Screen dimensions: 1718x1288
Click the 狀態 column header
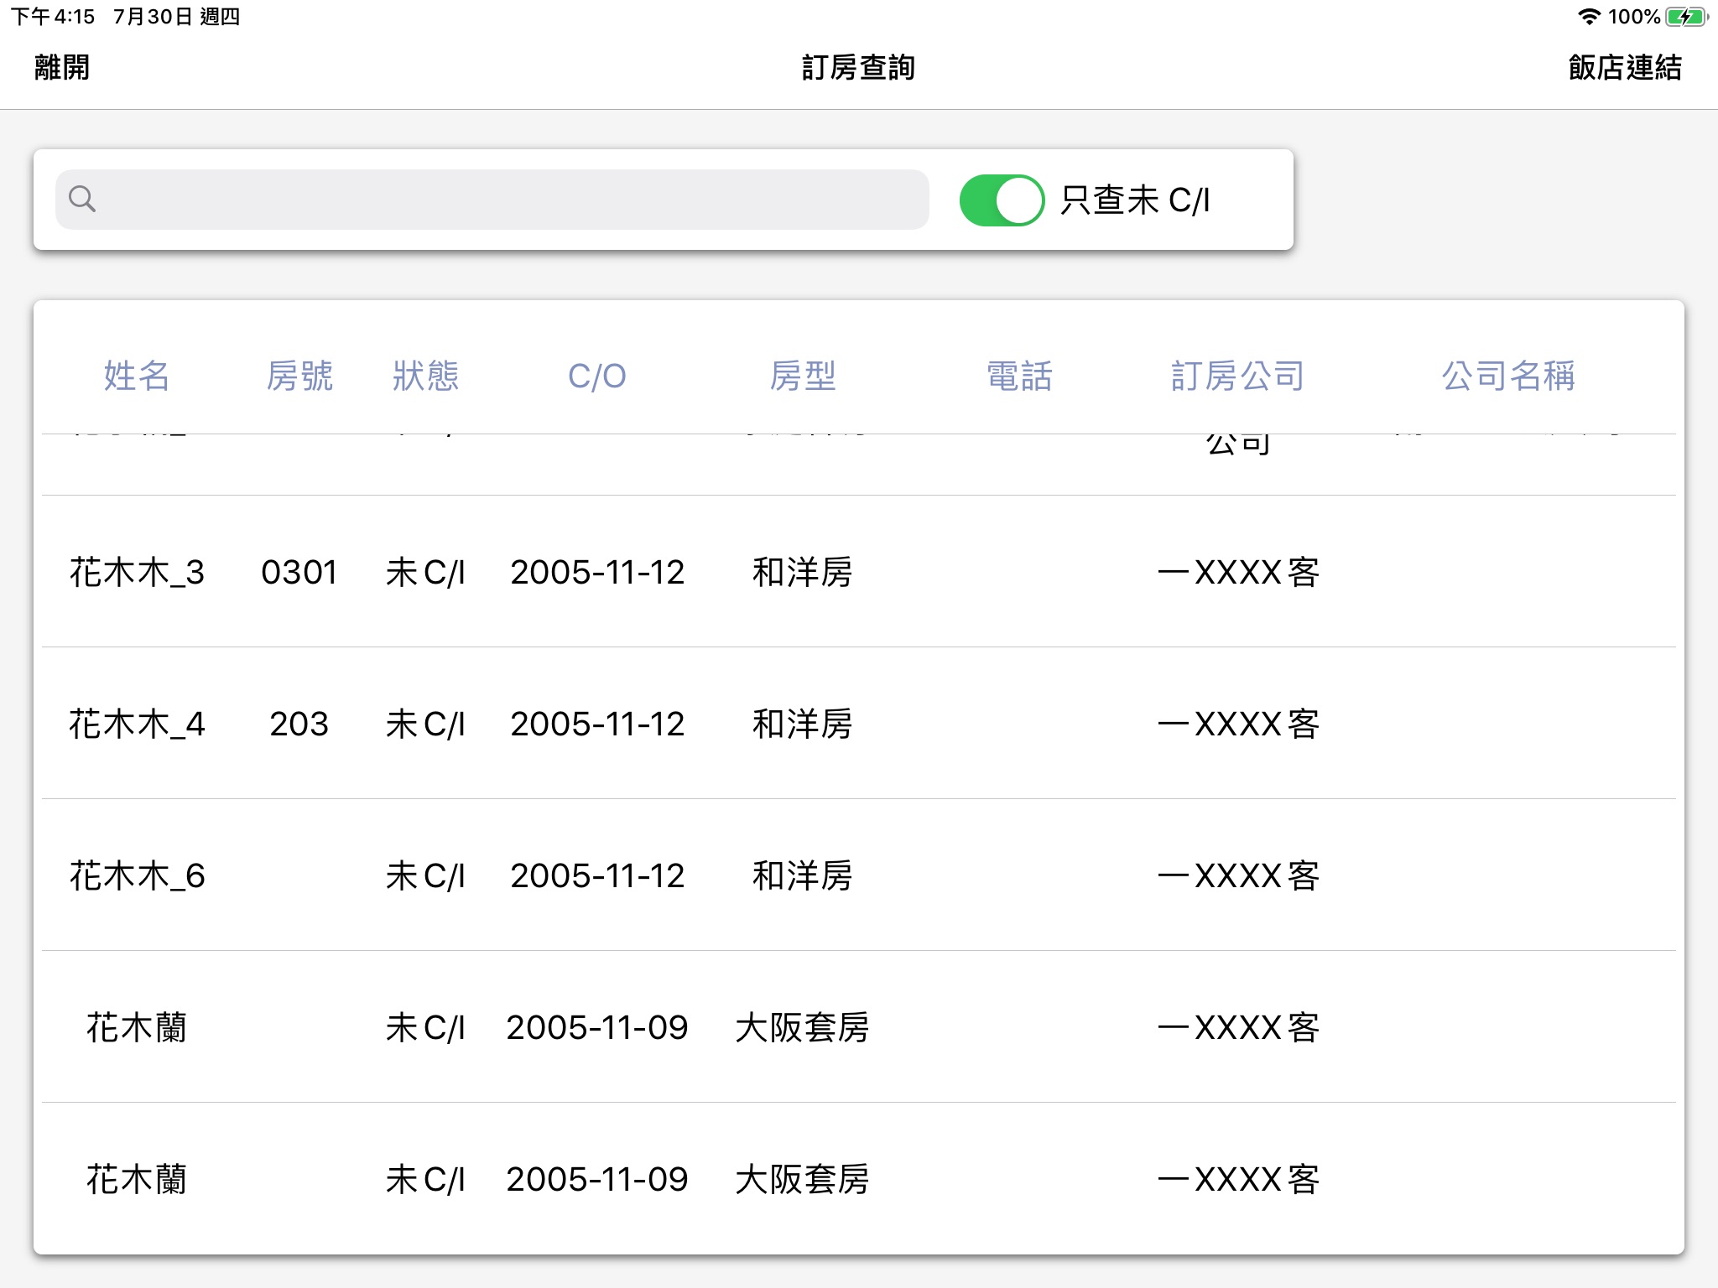coord(425,376)
